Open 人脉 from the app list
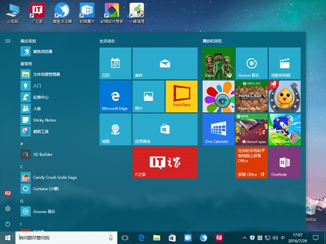Viewport: 326px width, 244px height. (56, 108)
